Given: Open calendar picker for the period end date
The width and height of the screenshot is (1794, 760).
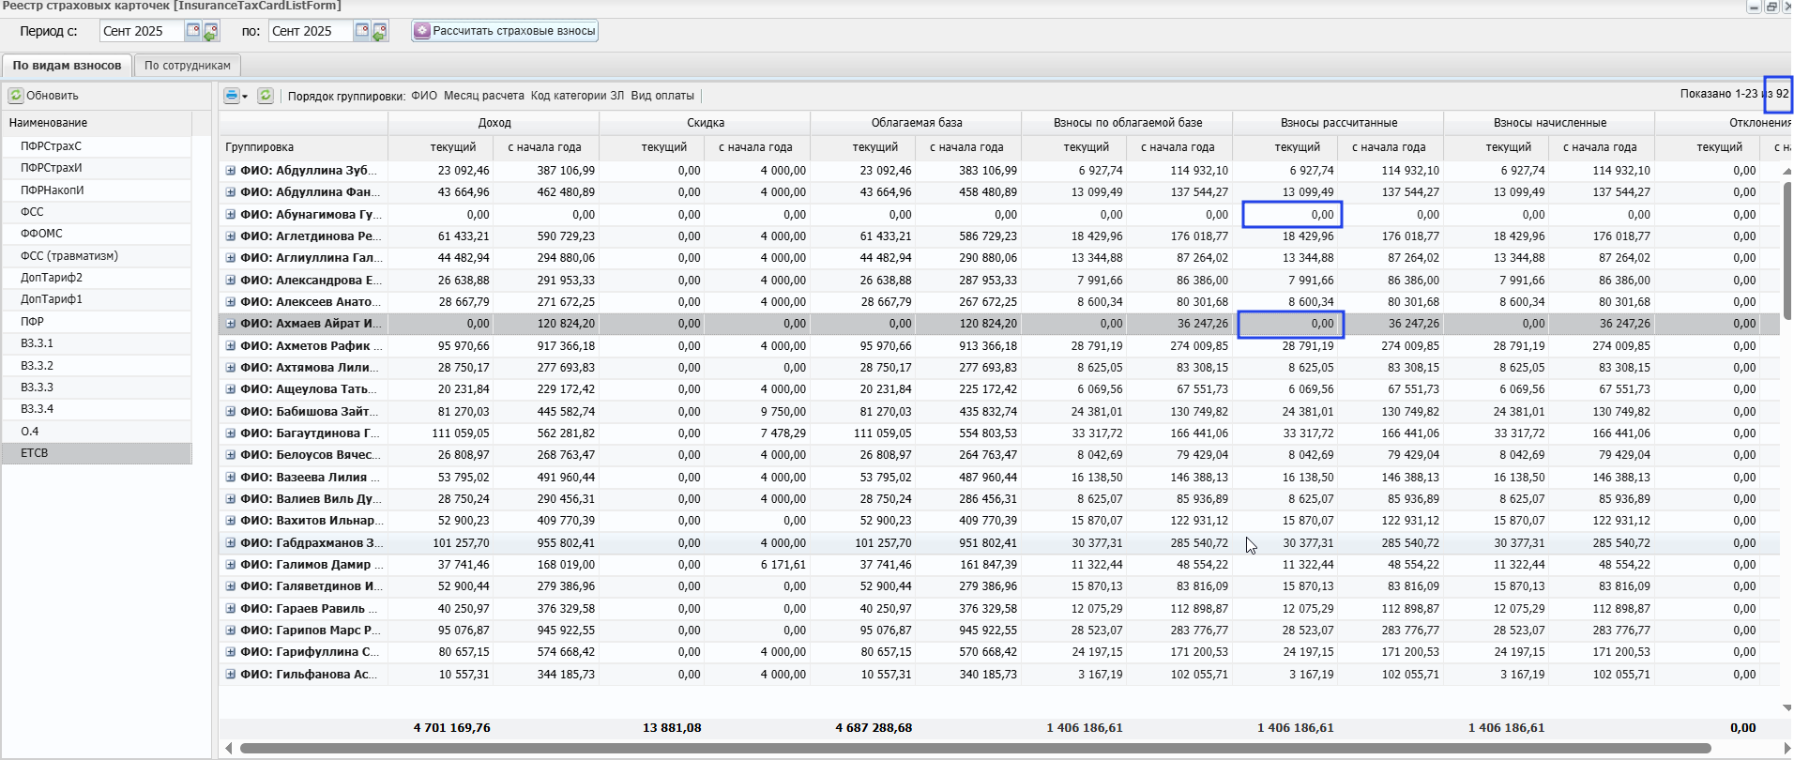Looking at the screenshot, I should point(361,31).
